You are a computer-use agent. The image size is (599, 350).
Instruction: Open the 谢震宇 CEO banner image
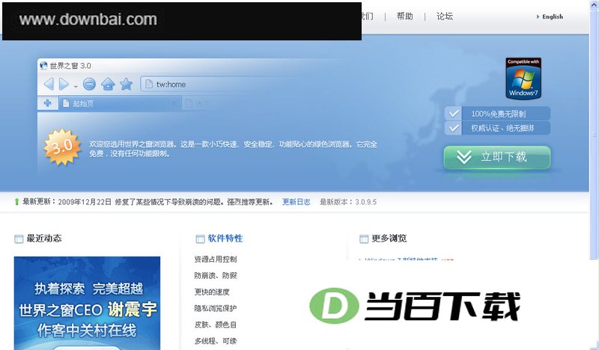pyautogui.click(x=87, y=303)
